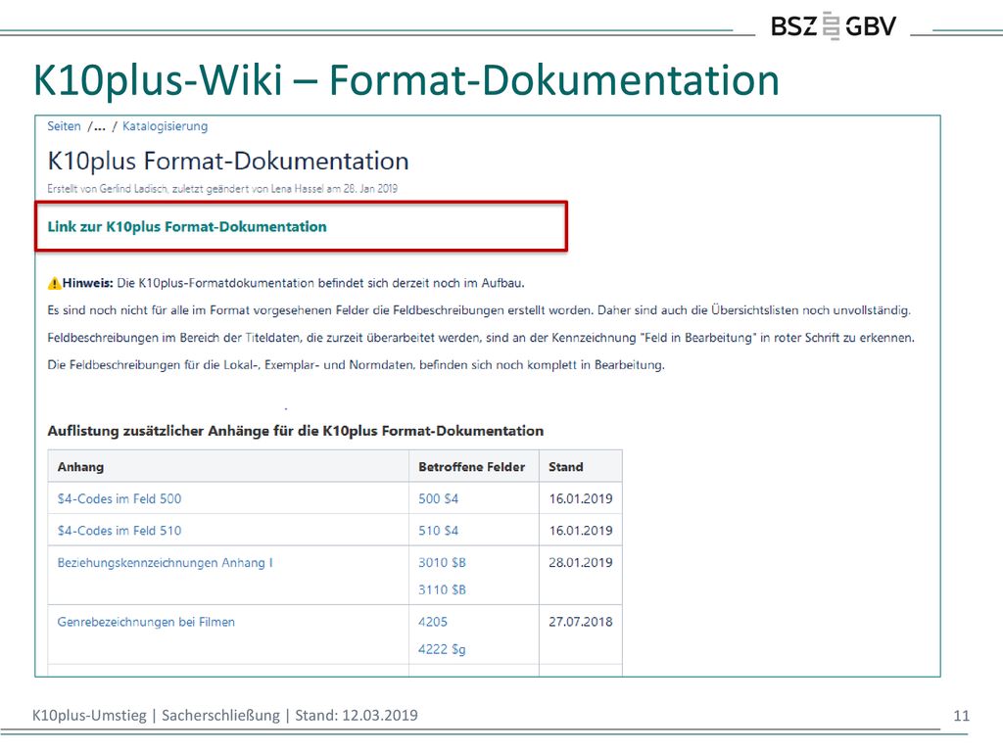
Task: Click the BSZ GBV logo
Action: click(833, 25)
